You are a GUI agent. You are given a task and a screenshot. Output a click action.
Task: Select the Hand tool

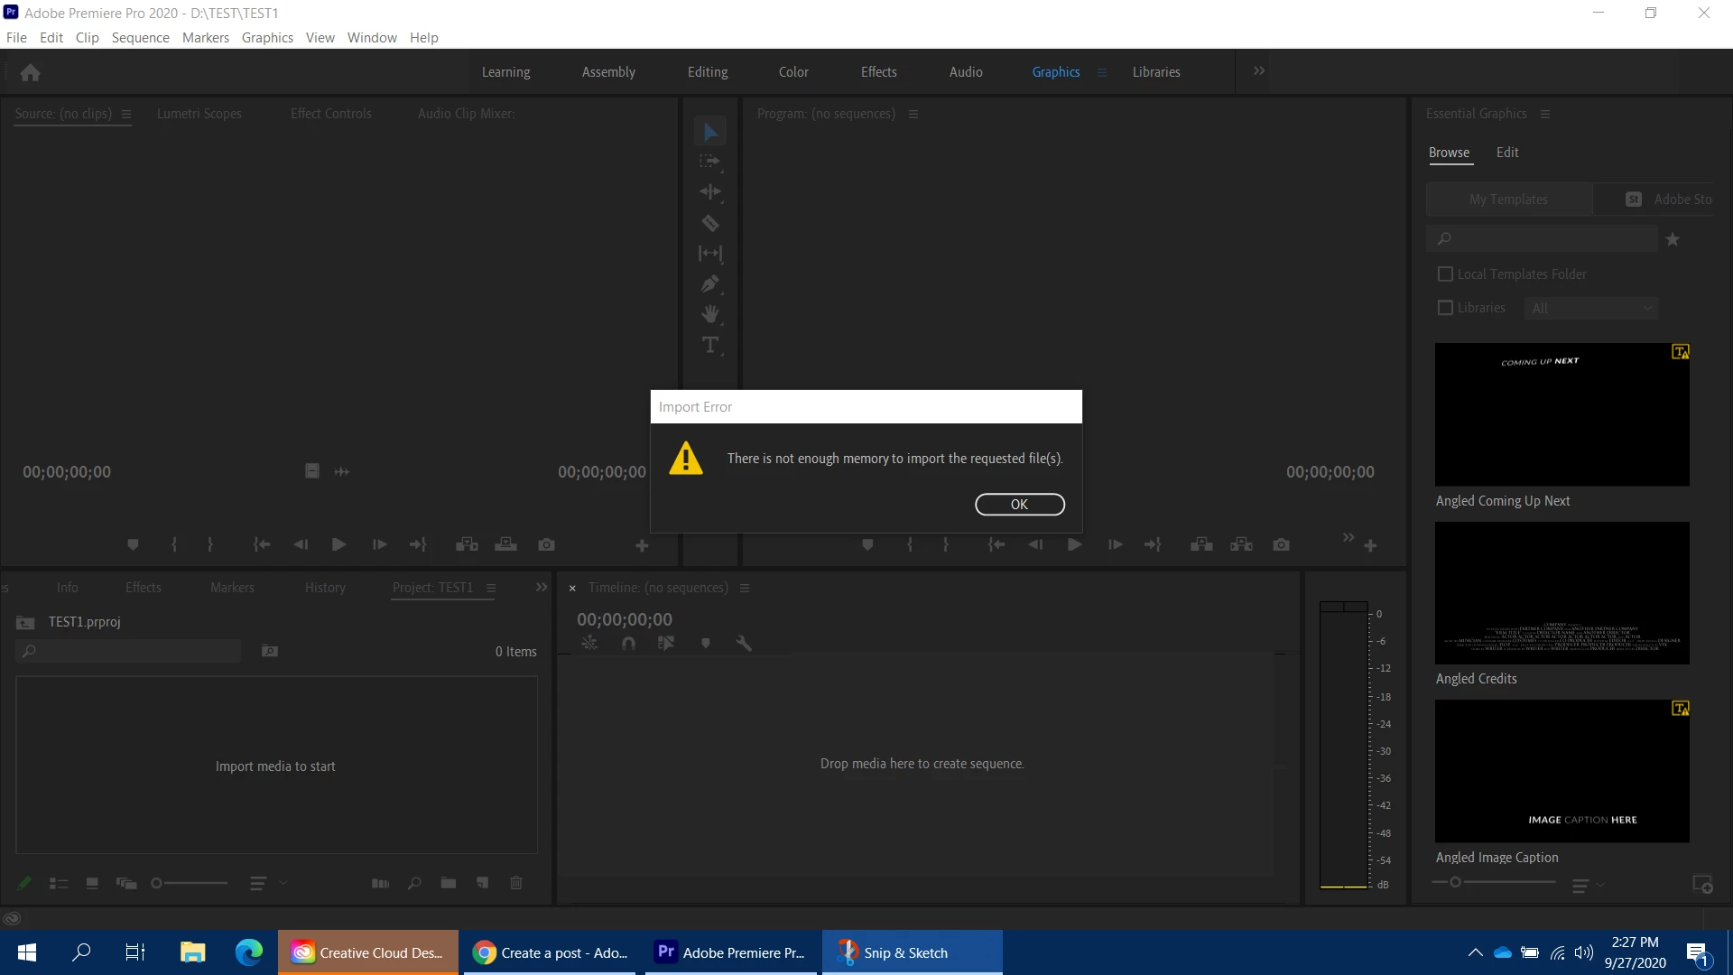click(x=710, y=314)
